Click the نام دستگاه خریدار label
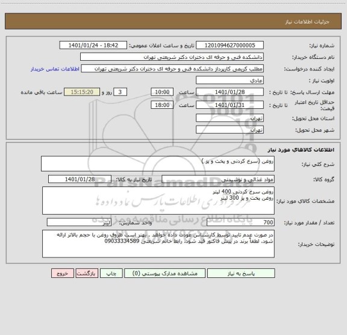Image resolution: width=347 pixels, height=335 pixels. (313, 57)
